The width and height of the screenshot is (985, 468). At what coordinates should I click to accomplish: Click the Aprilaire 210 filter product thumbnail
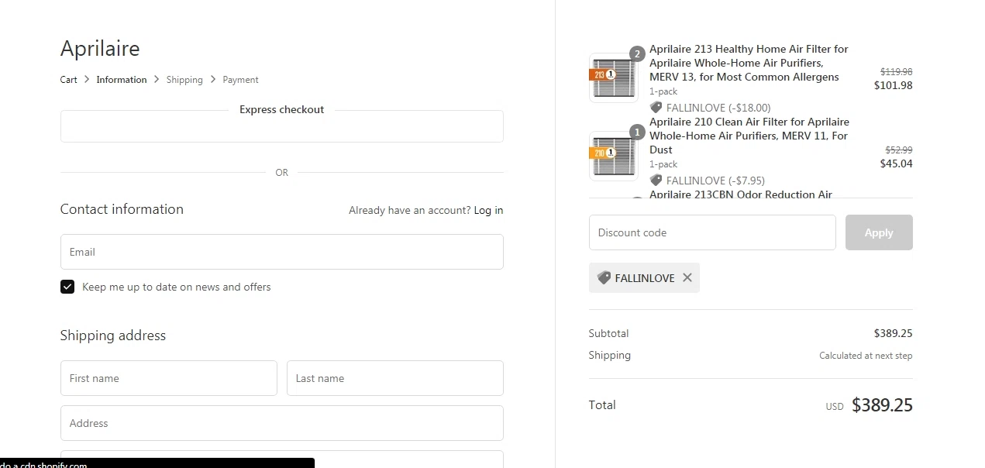click(x=614, y=156)
